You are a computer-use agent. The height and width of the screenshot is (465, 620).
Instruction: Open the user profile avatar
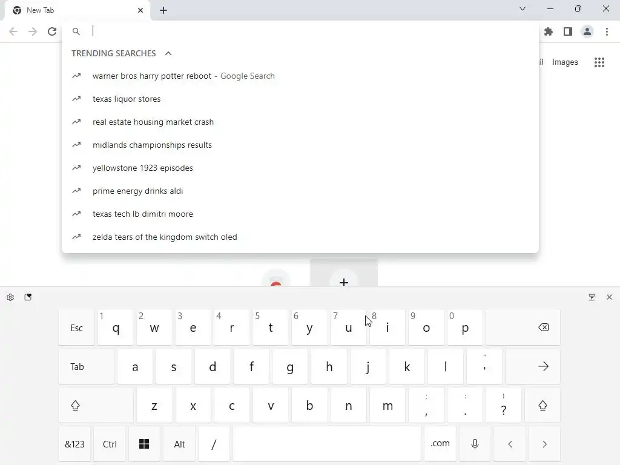click(587, 31)
